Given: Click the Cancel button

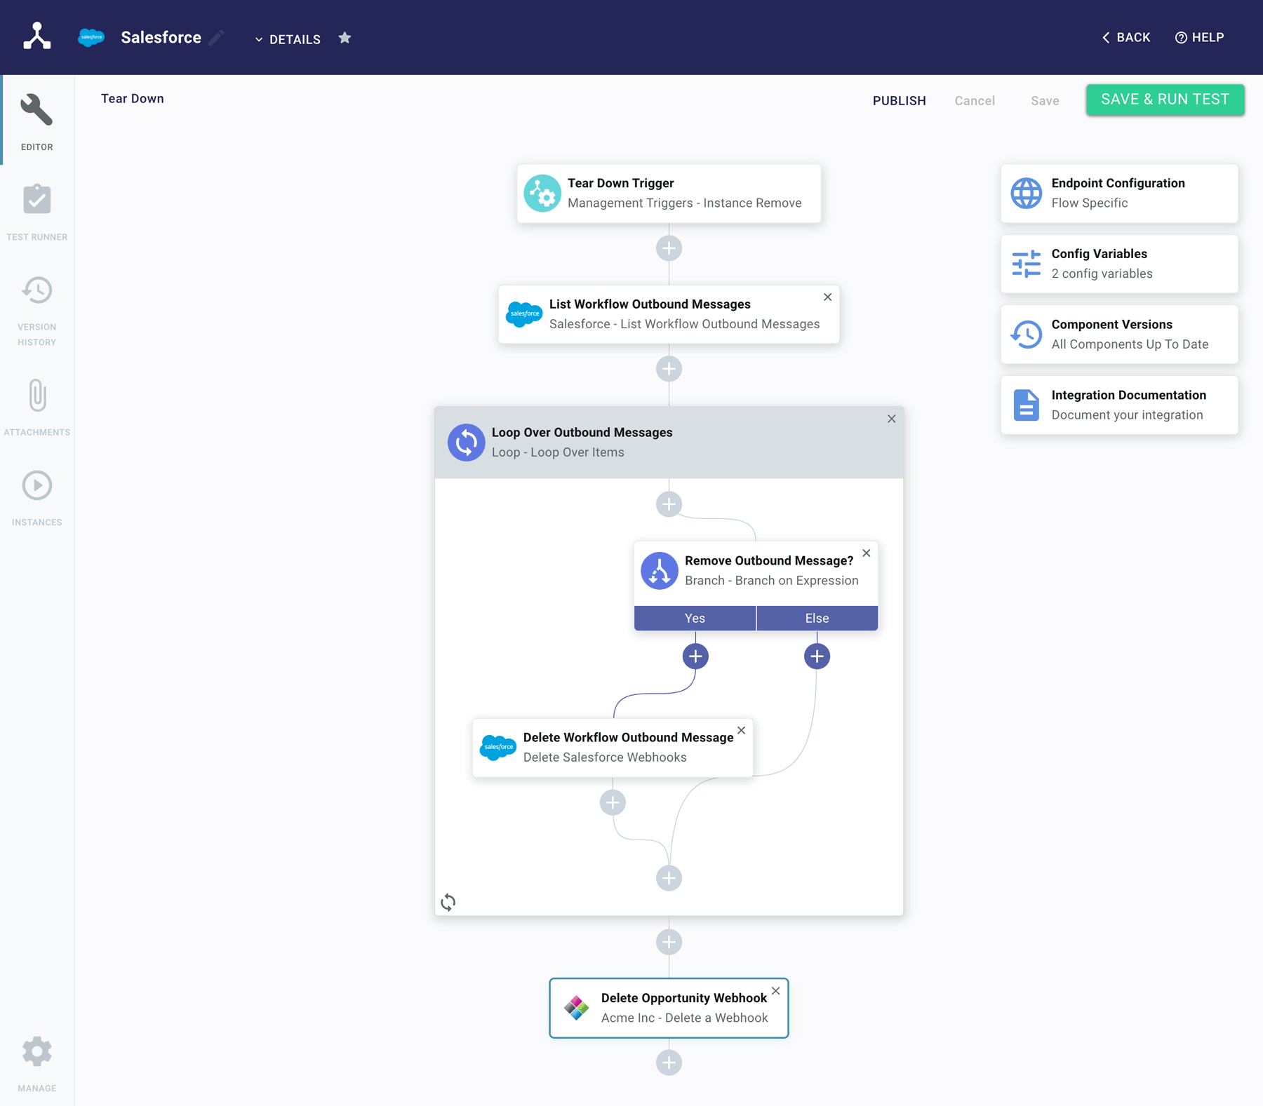Looking at the screenshot, I should coord(975,100).
